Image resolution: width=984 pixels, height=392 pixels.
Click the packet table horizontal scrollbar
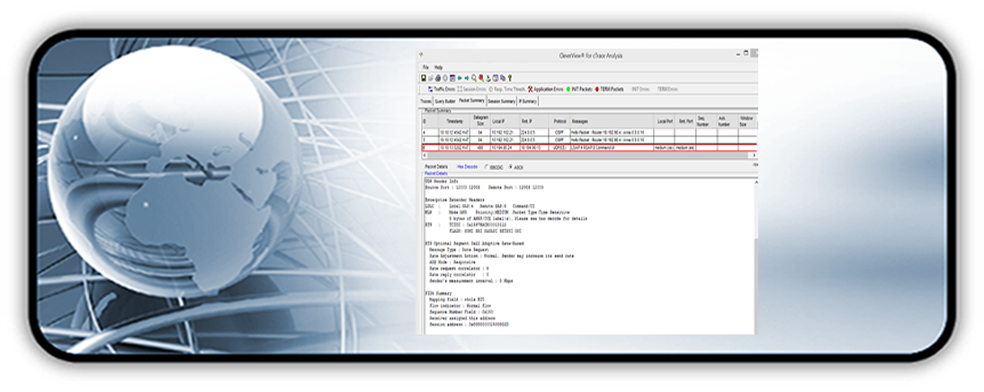(590, 156)
